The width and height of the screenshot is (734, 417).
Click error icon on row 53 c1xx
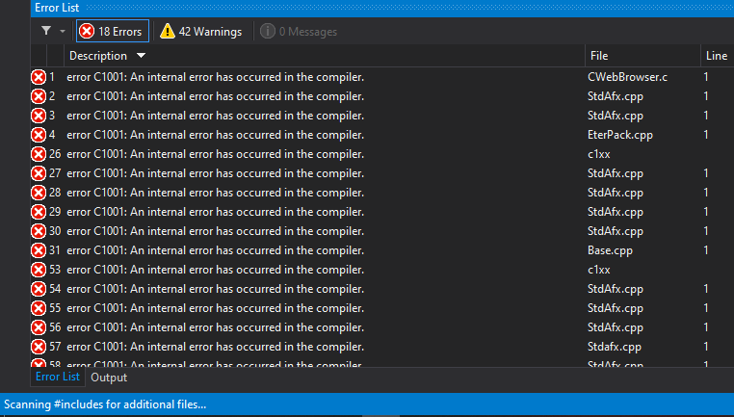(39, 270)
